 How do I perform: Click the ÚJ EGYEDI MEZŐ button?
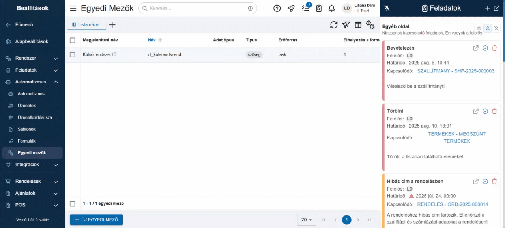[96, 220]
